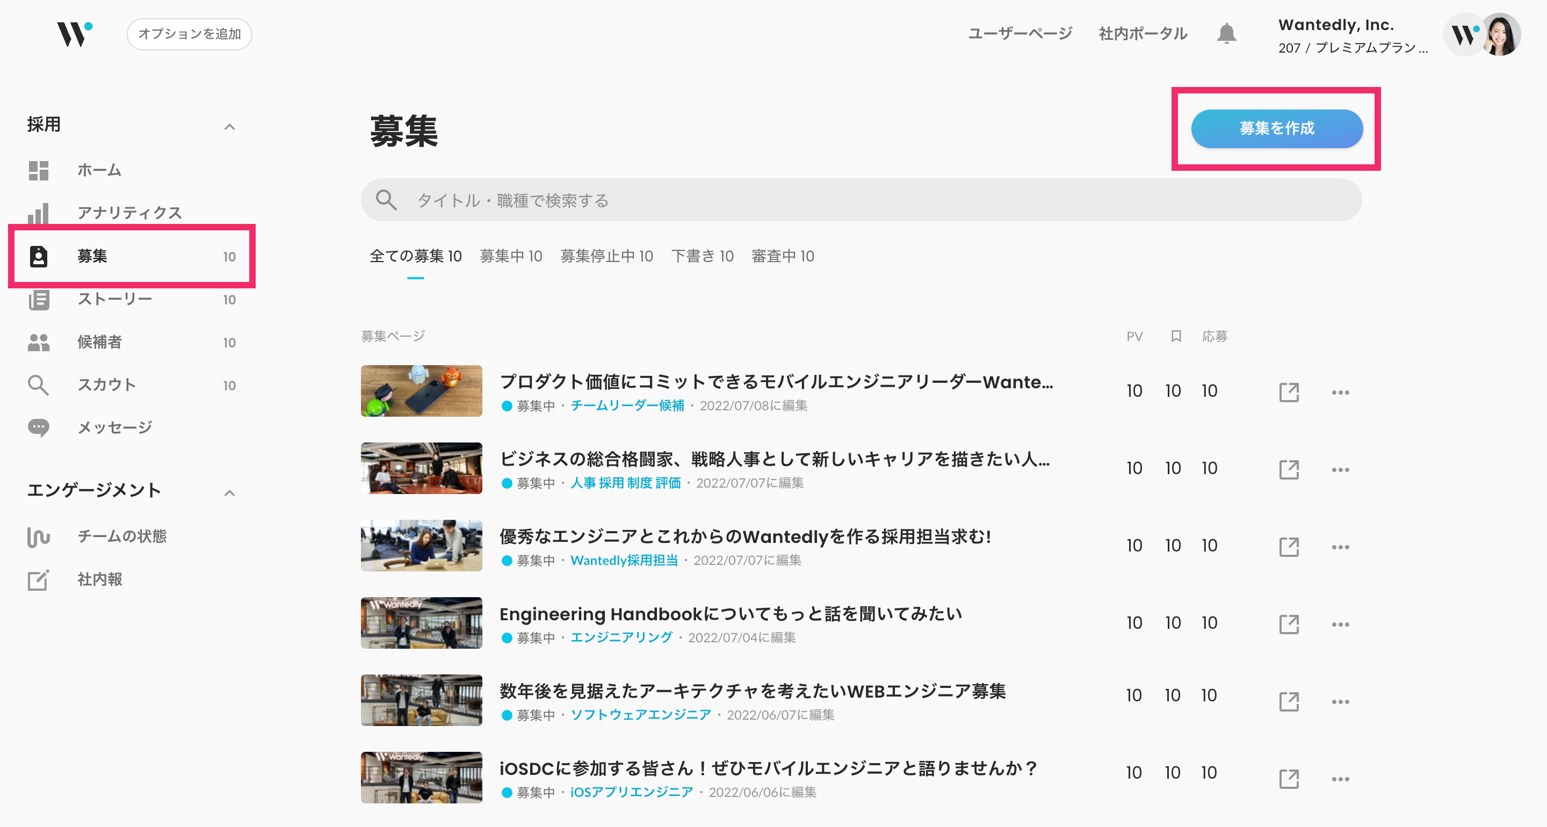Focus the タイトル・職種で検索する search field
1547x827 pixels.
(x=861, y=200)
